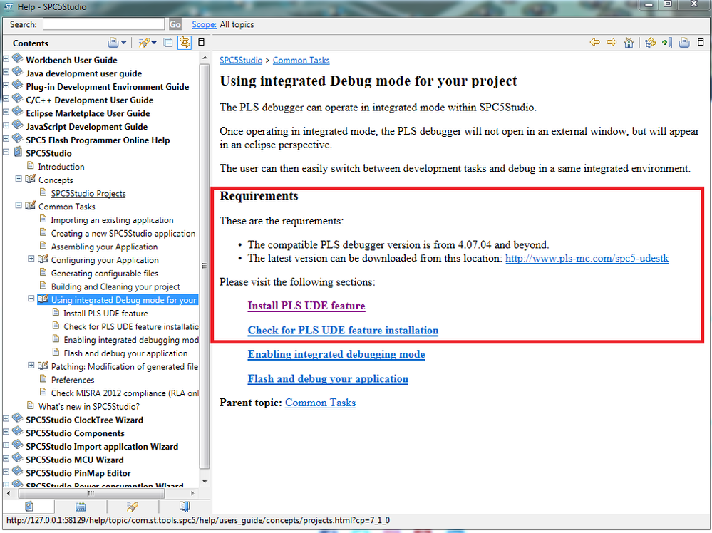The height and width of the screenshot is (533, 712).
Task: Expand the Patching: Modification node
Action: point(31,365)
